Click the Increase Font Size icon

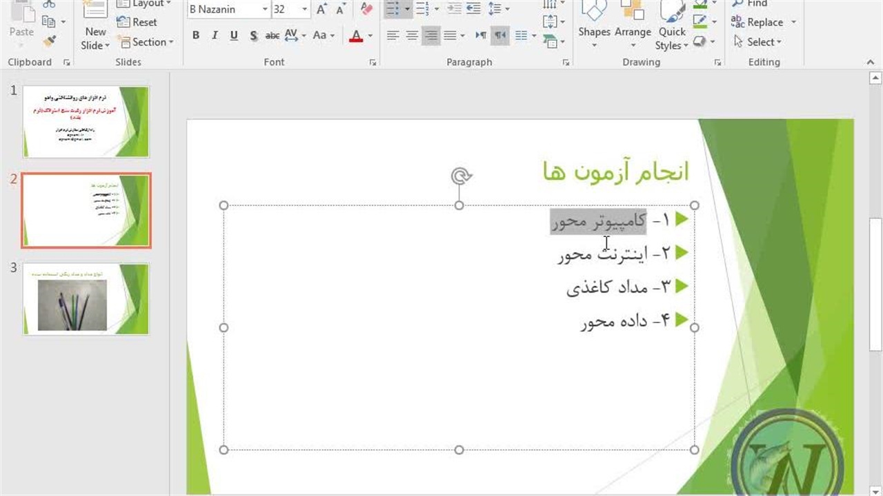click(321, 9)
